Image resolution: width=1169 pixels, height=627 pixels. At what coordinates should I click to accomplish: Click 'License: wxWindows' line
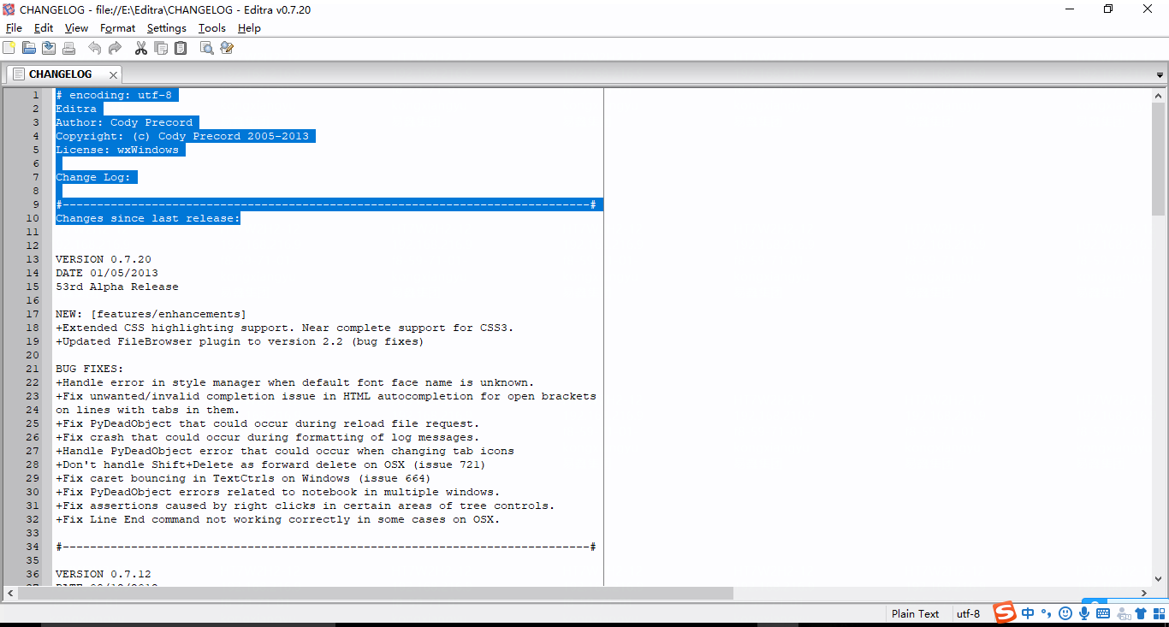click(x=117, y=150)
